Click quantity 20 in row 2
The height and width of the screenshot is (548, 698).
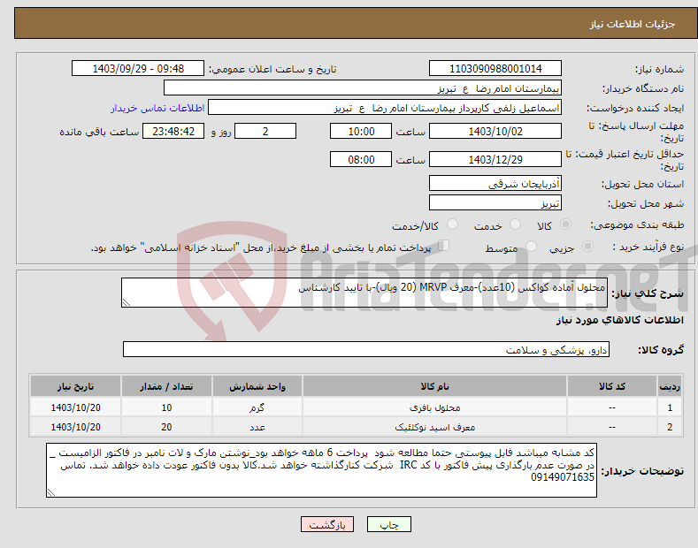point(166,427)
